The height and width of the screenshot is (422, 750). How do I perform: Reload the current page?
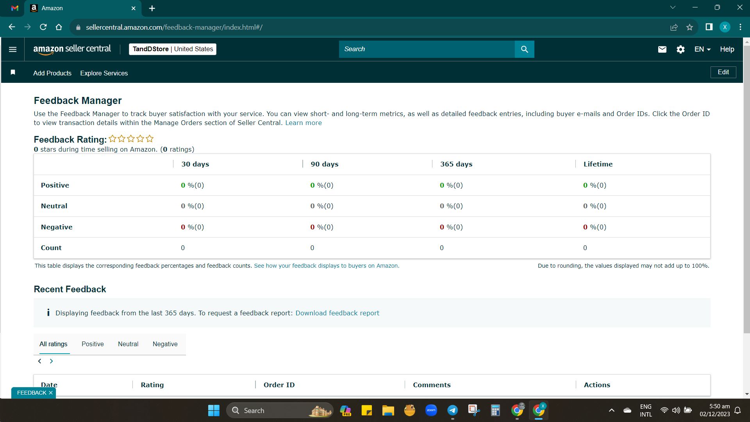[x=43, y=27]
